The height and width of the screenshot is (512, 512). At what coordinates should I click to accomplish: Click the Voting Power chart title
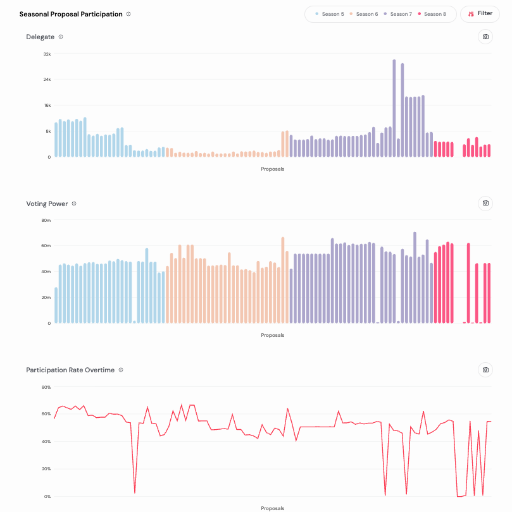47,204
